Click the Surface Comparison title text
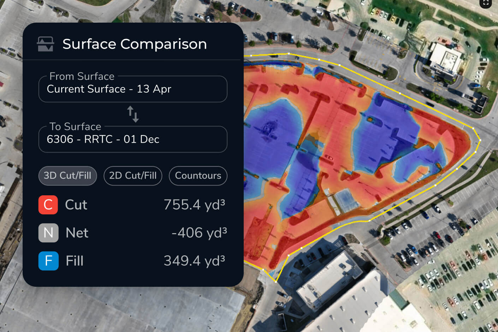 point(135,44)
